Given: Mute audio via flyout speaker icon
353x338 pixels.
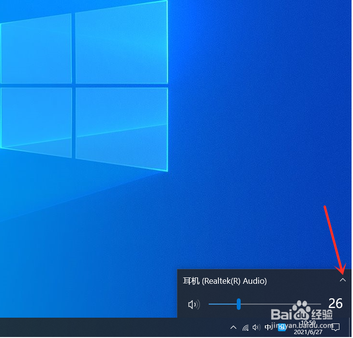Looking at the screenshot, I should (195, 306).
